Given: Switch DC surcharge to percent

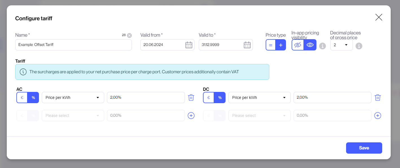Looking at the screenshot, I should [220, 98].
